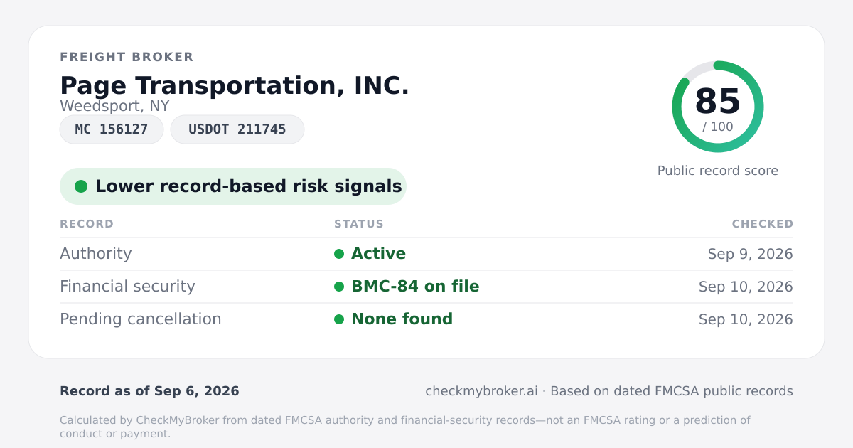Click the Record as of Sep 6, 2026 text
This screenshot has width=853, height=448.
pyautogui.click(x=149, y=391)
